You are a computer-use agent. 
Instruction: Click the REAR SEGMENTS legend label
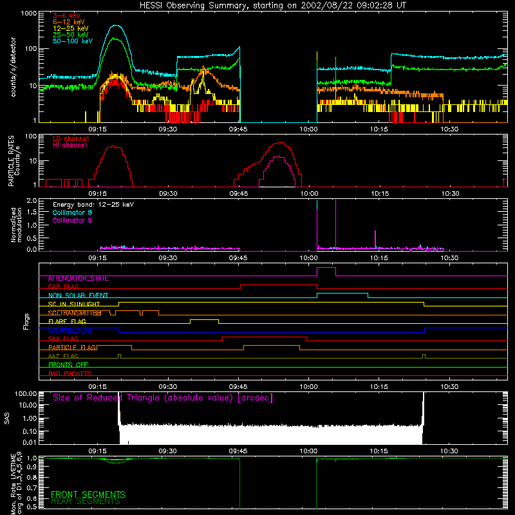tap(86, 501)
